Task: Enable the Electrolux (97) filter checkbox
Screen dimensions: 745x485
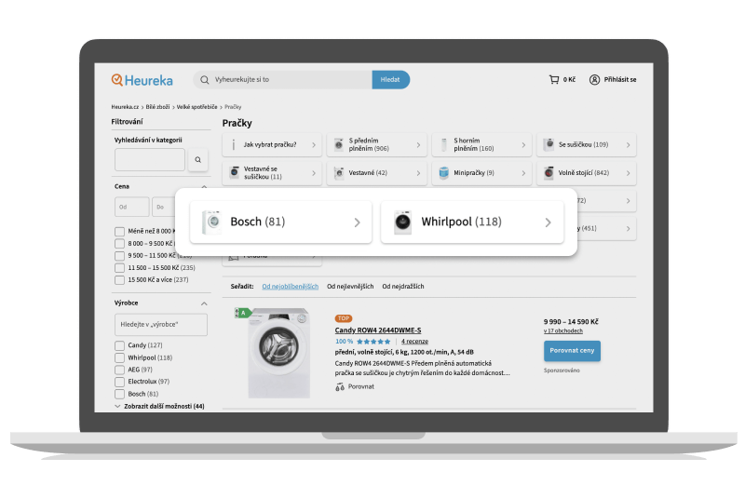Action: [x=119, y=382]
